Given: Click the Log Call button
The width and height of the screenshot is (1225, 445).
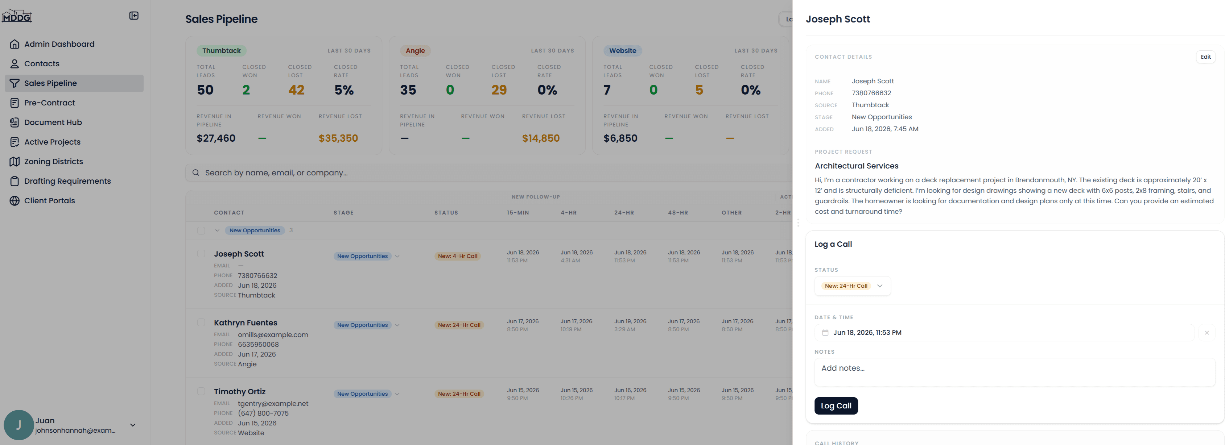Looking at the screenshot, I should click(836, 406).
